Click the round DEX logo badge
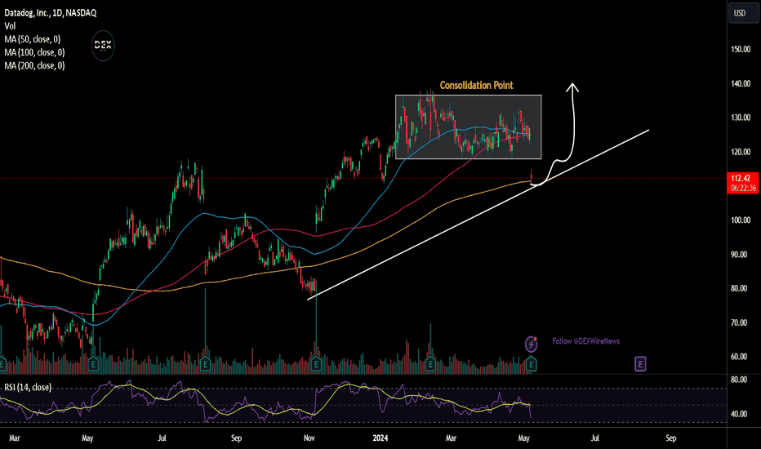This screenshot has height=449, width=761. (x=103, y=46)
